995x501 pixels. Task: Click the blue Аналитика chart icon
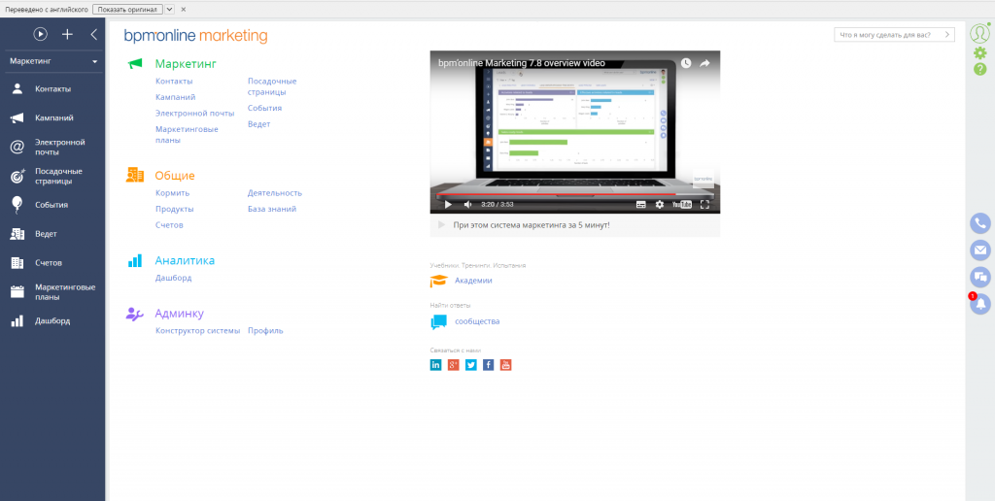[134, 260]
